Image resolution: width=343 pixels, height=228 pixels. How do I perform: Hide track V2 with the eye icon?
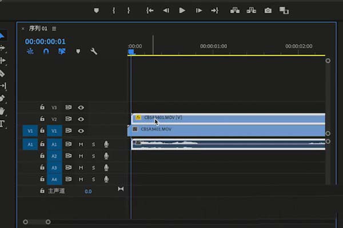click(x=81, y=119)
